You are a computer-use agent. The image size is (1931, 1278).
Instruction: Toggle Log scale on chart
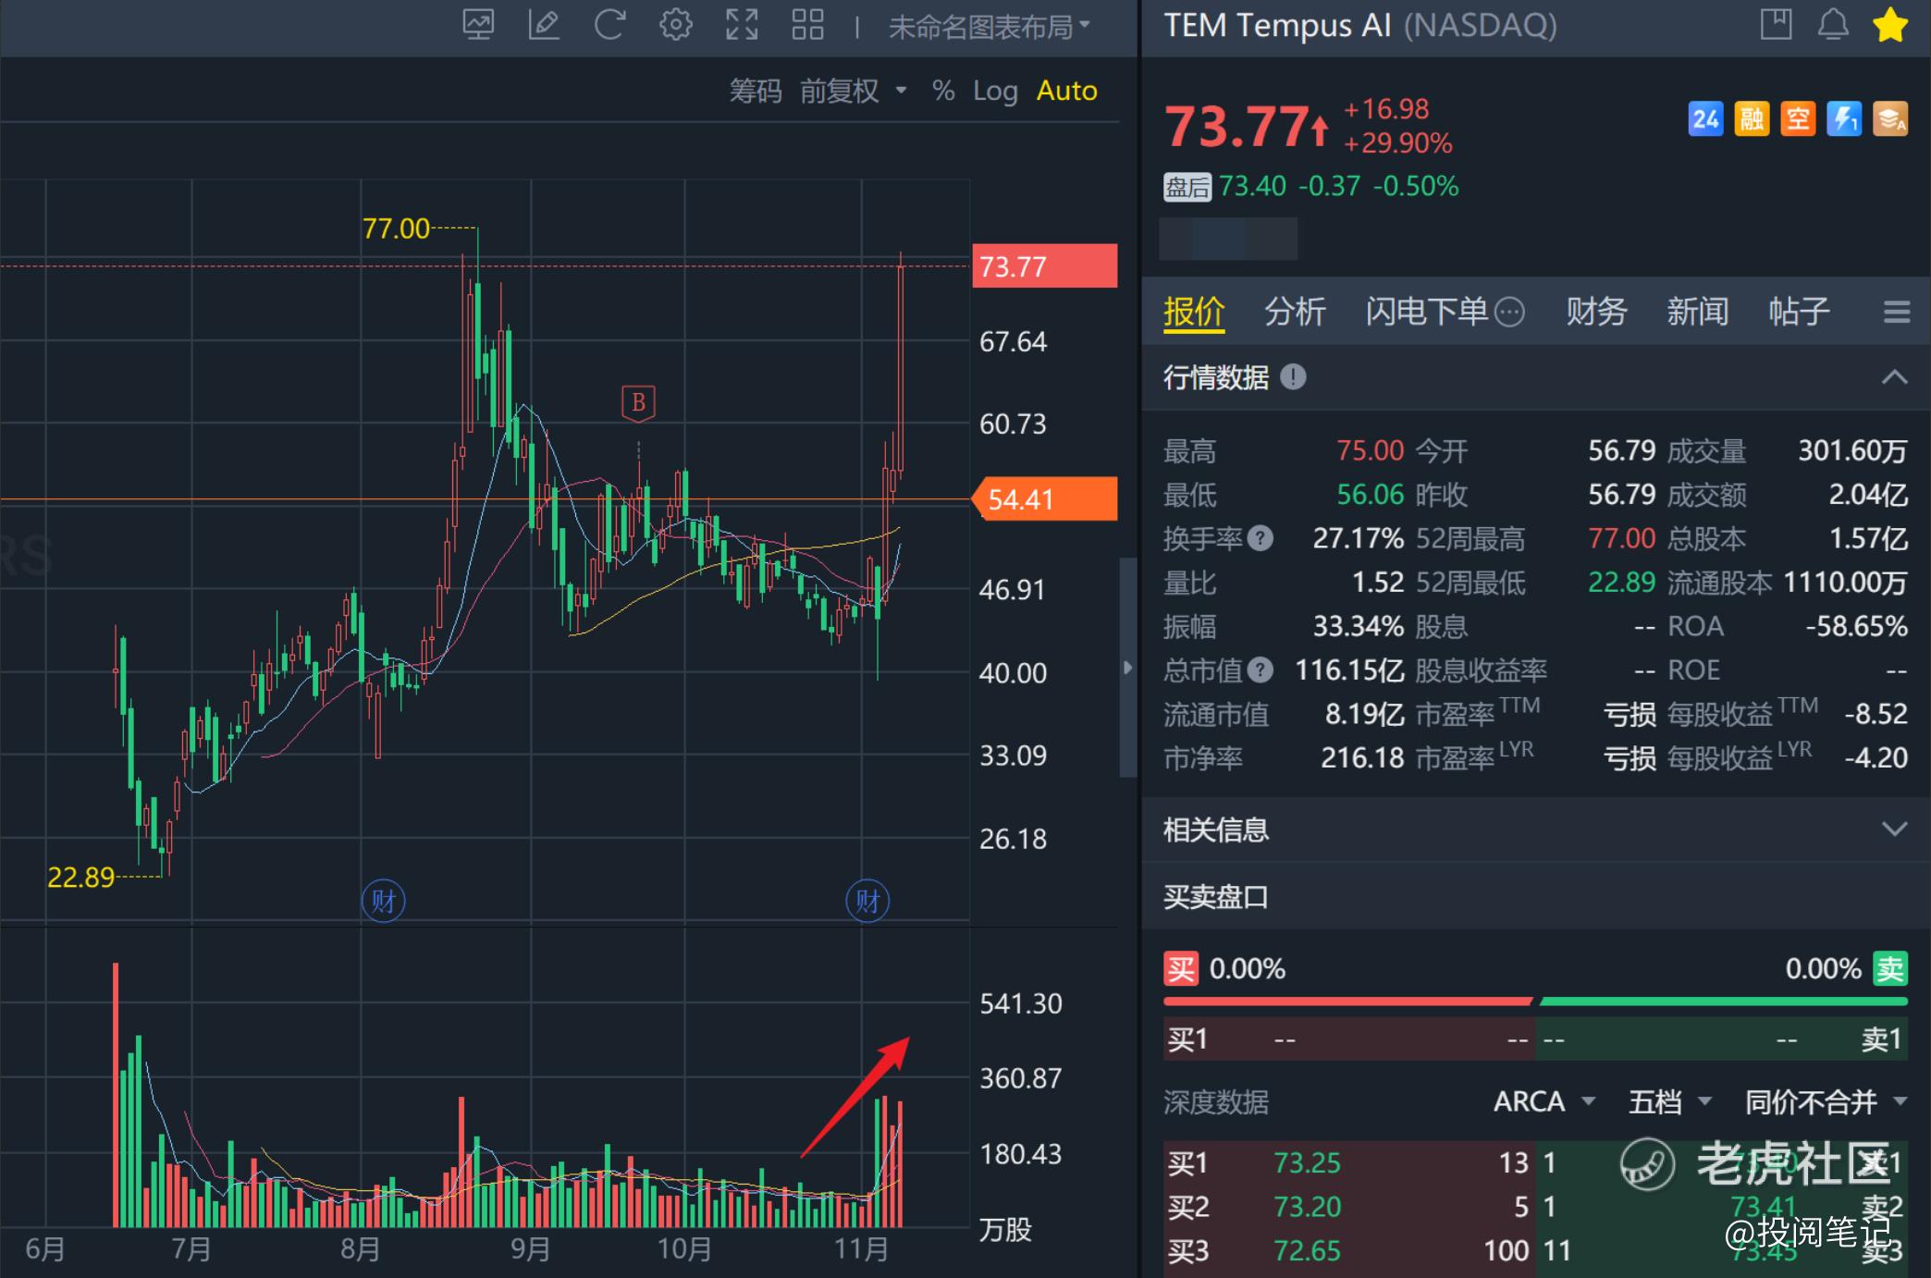coord(995,91)
